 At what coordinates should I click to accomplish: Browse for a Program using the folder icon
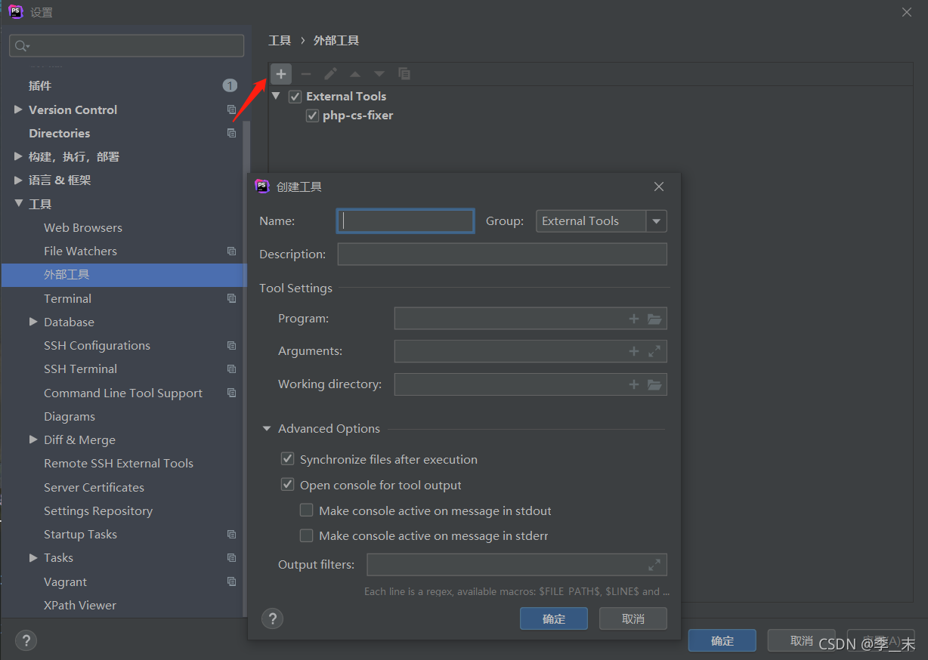coord(654,318)
